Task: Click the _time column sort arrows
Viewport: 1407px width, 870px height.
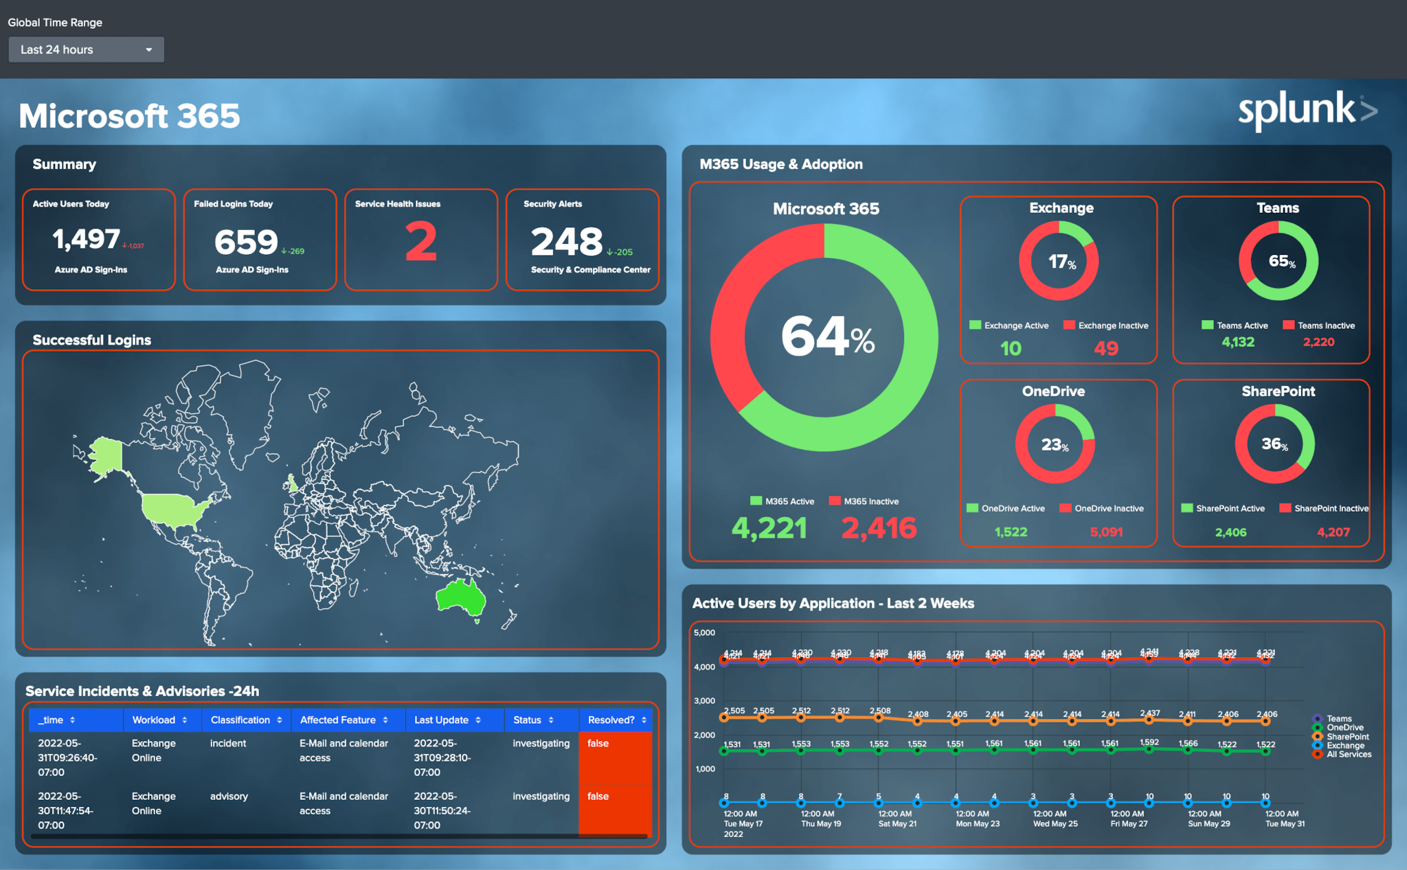Action: pos(74,720)
